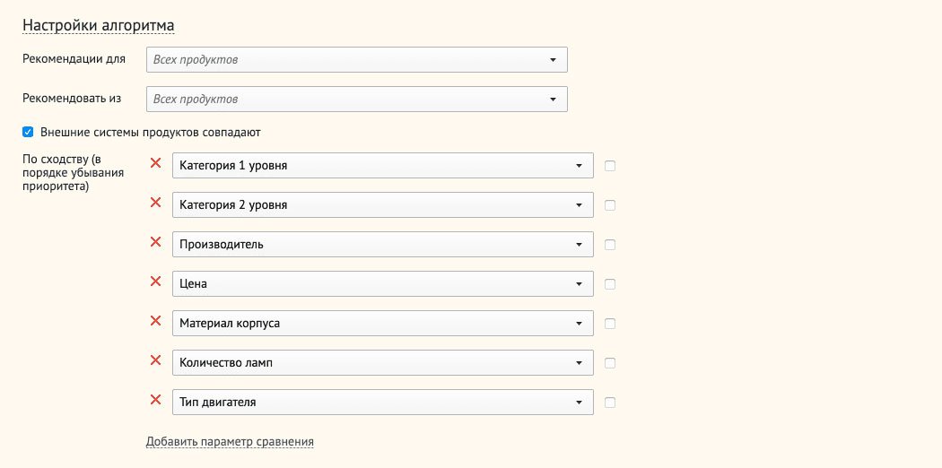Screen dimensions: 942x468
Task: Open the Производитель parameter dropdown
Action: tap(382, 245)
